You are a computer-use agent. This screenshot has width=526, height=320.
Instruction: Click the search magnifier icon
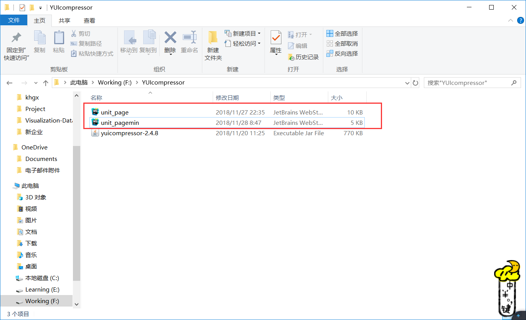pyautogui.click(x=514, y=83)
